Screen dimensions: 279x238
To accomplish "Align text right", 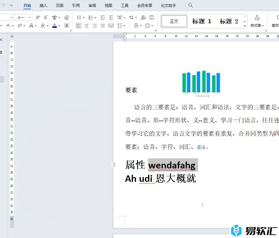I will [x=95, y=26].
